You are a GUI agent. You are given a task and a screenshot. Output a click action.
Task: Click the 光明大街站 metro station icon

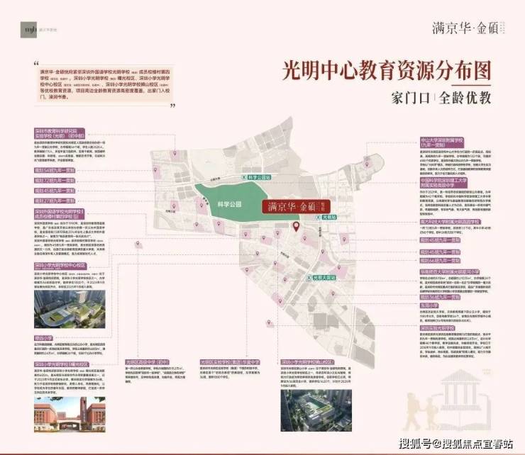click(310, 278)
